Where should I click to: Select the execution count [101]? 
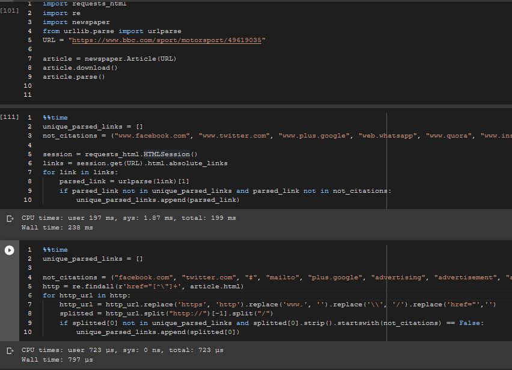point(10,10)
